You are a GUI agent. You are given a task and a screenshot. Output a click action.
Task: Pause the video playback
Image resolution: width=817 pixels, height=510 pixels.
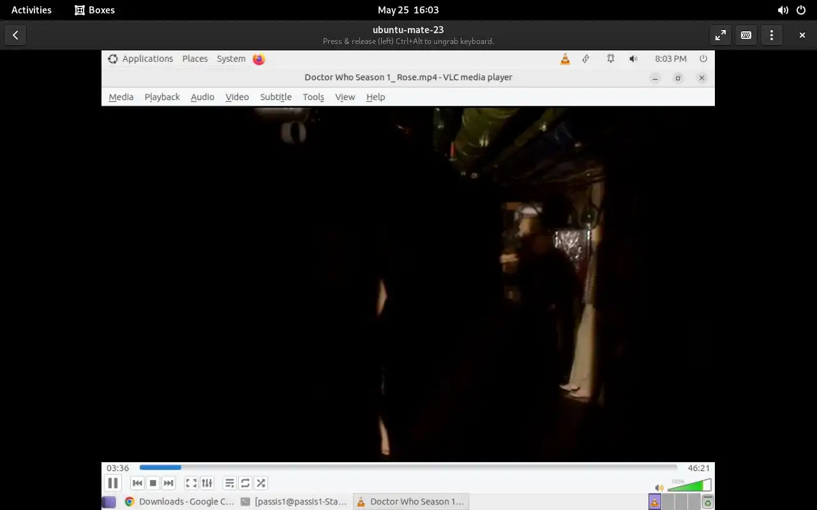pyautogui.click(x=112, y=483)
